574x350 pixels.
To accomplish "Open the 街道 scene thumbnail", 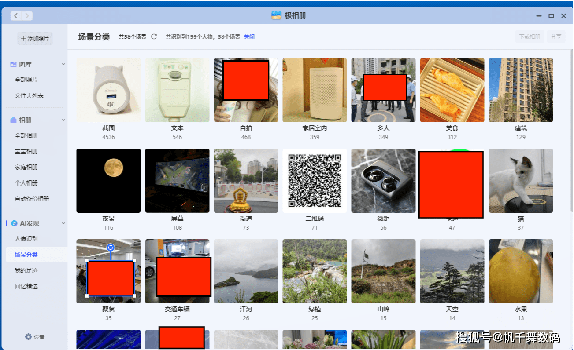I will 246,181.
